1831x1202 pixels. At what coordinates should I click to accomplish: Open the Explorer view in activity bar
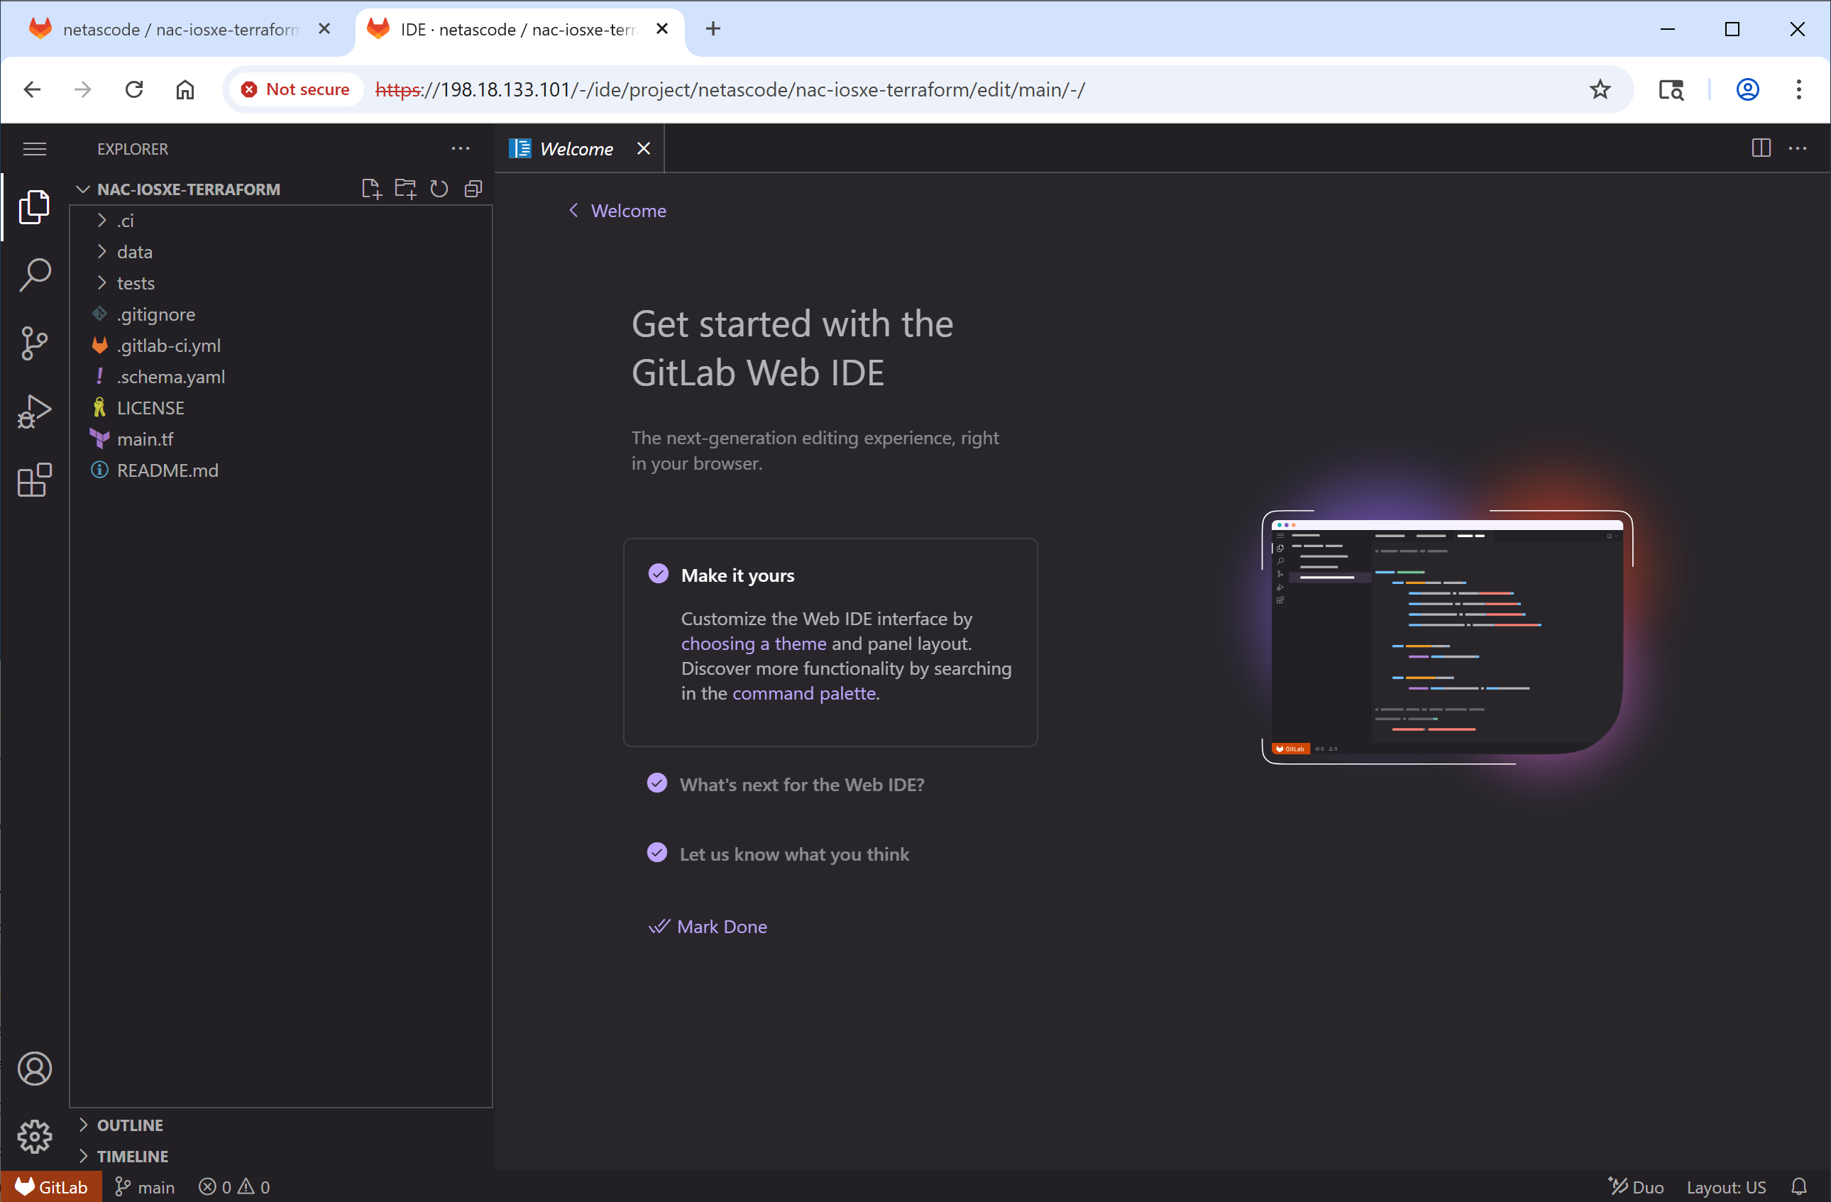[x=35, y=207]
